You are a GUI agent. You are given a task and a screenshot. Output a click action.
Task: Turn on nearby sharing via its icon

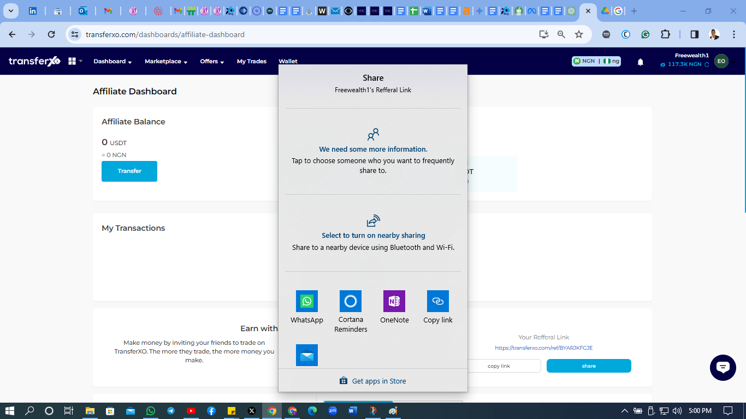[x=373, y=221]
